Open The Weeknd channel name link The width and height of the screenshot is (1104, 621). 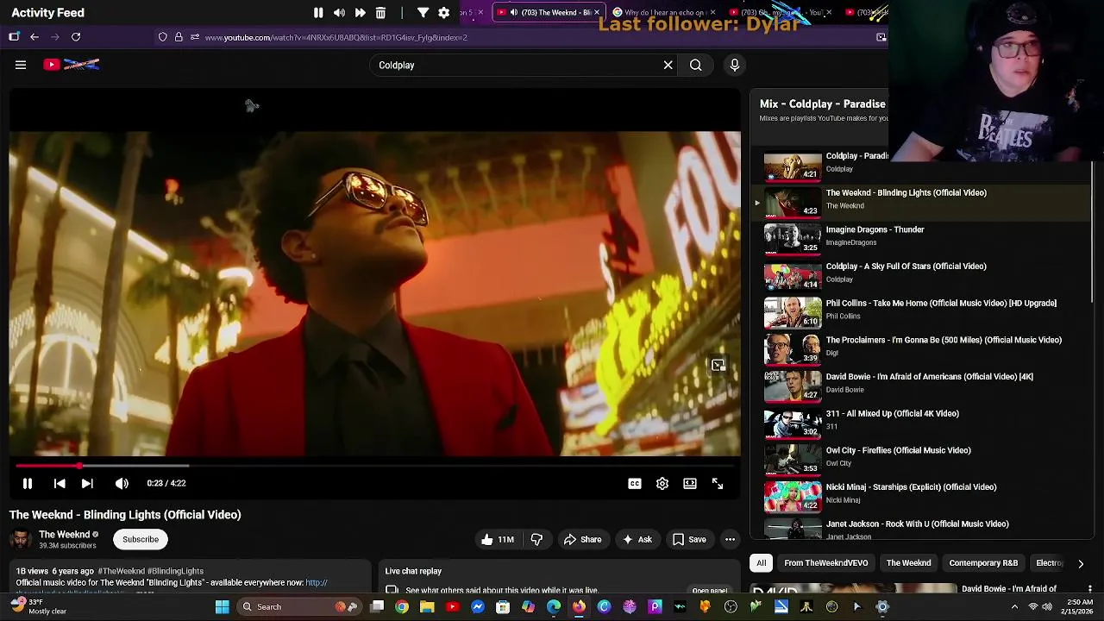pos(64,535)
